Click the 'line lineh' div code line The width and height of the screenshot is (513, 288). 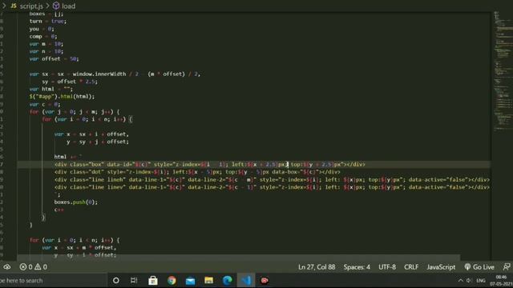click(x=272, y=179)
